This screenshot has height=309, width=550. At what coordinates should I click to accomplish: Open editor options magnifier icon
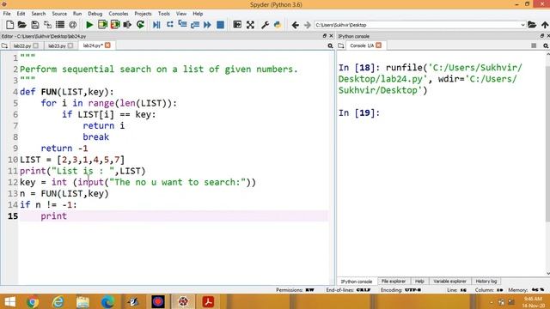330,45
